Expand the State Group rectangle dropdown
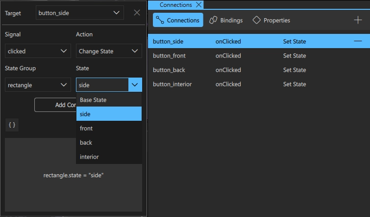Screen dimensions: 370x217 pyautogui.click(x=38, y=85)
